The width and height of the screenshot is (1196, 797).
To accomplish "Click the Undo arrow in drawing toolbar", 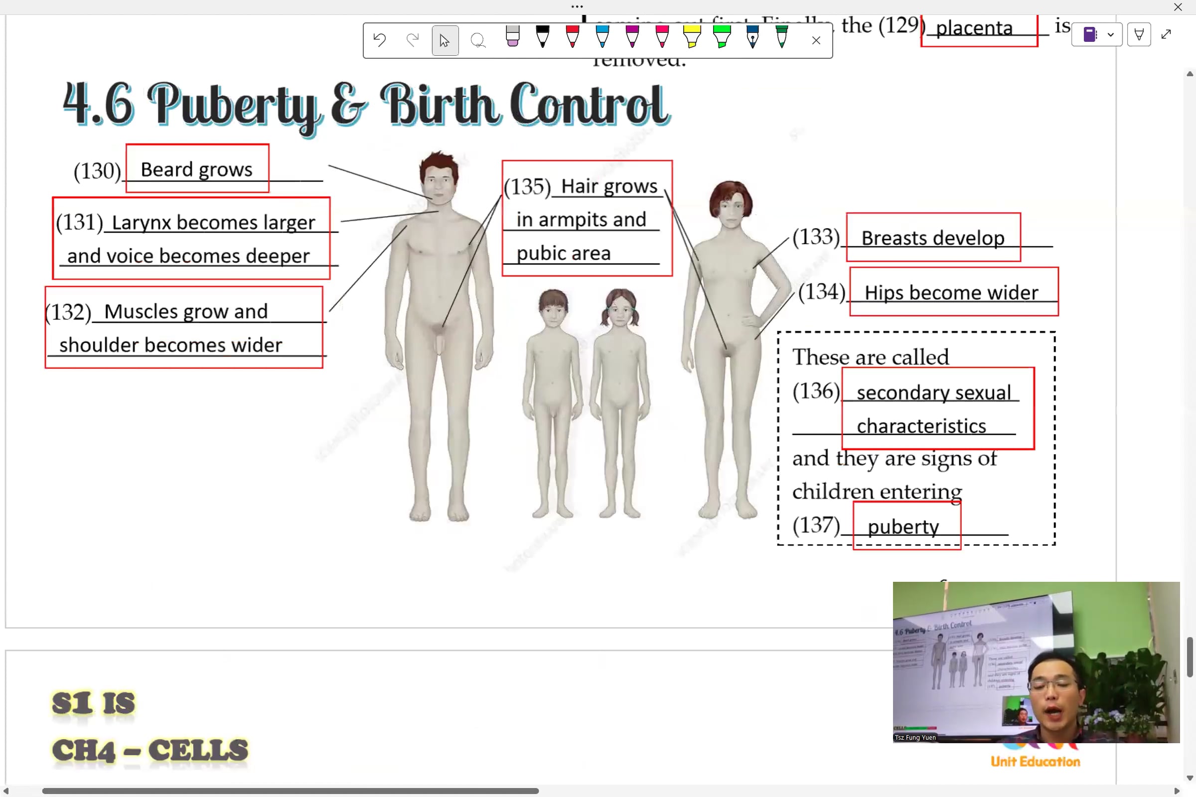I will [379, 40].
